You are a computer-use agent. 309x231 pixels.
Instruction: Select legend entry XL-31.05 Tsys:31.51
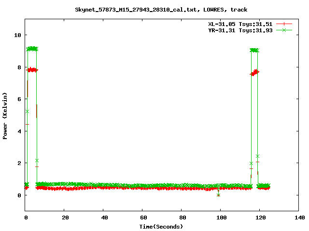coord(240,24)
